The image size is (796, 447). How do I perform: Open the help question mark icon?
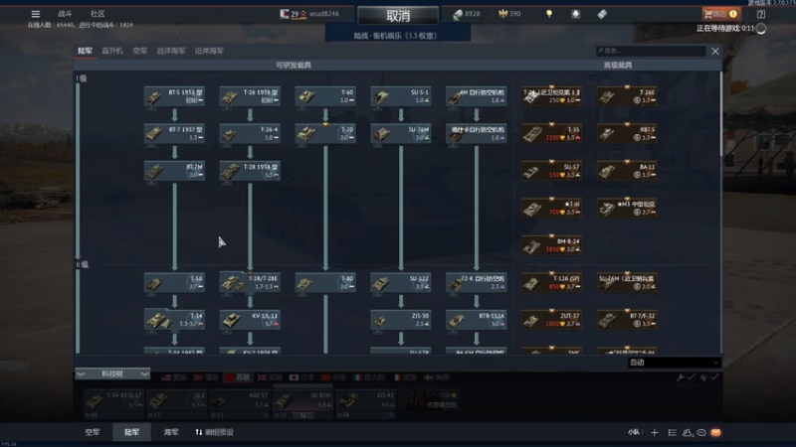click(760, 14)
